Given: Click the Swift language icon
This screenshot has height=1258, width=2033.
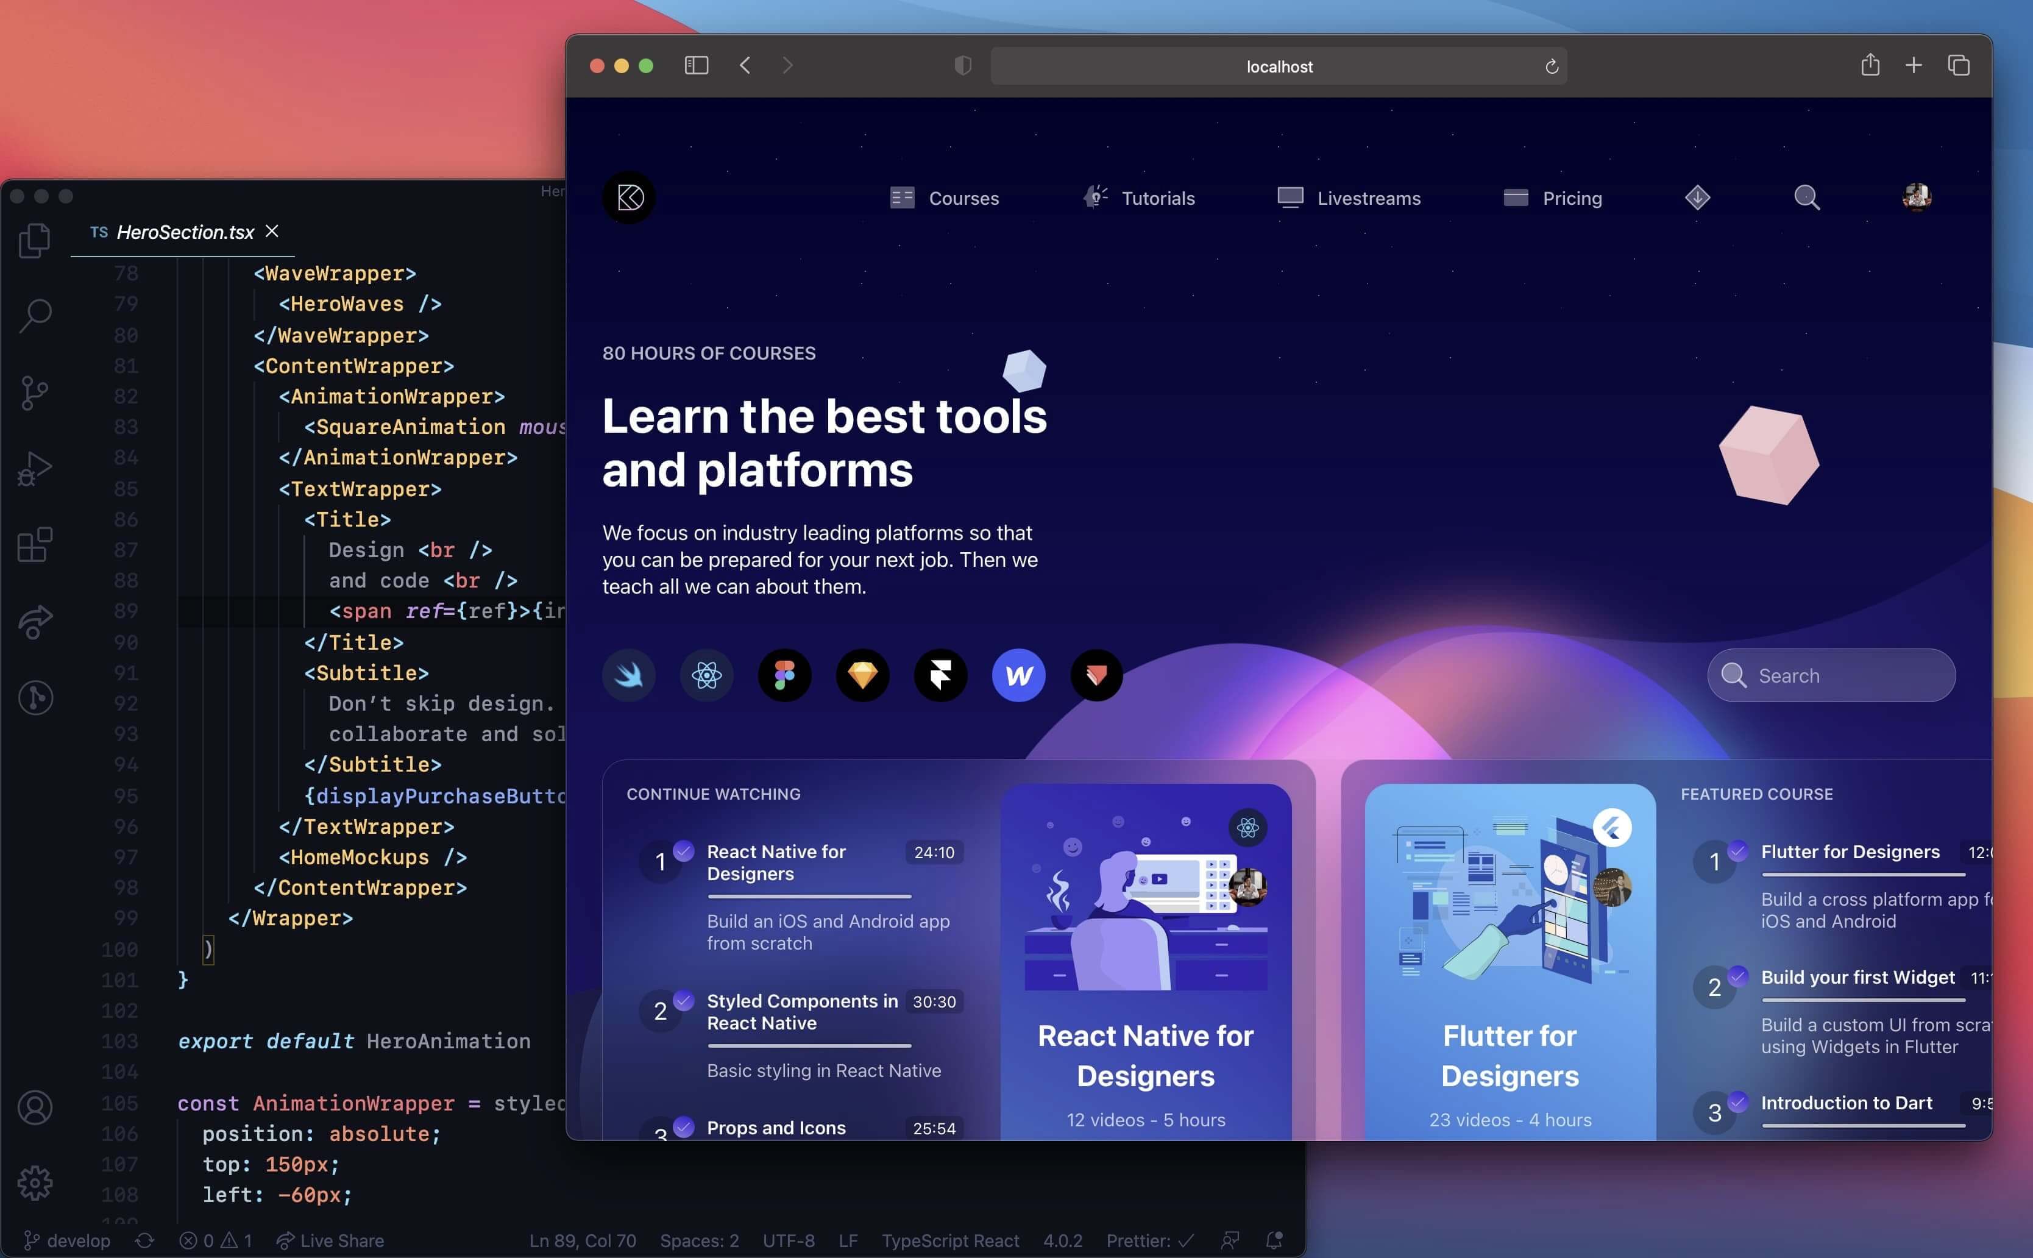Looking at the screenshot, I should (x=629, y=675).
